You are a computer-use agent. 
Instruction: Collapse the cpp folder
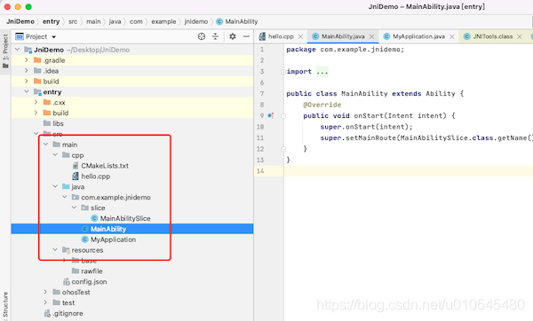[55, 154]
